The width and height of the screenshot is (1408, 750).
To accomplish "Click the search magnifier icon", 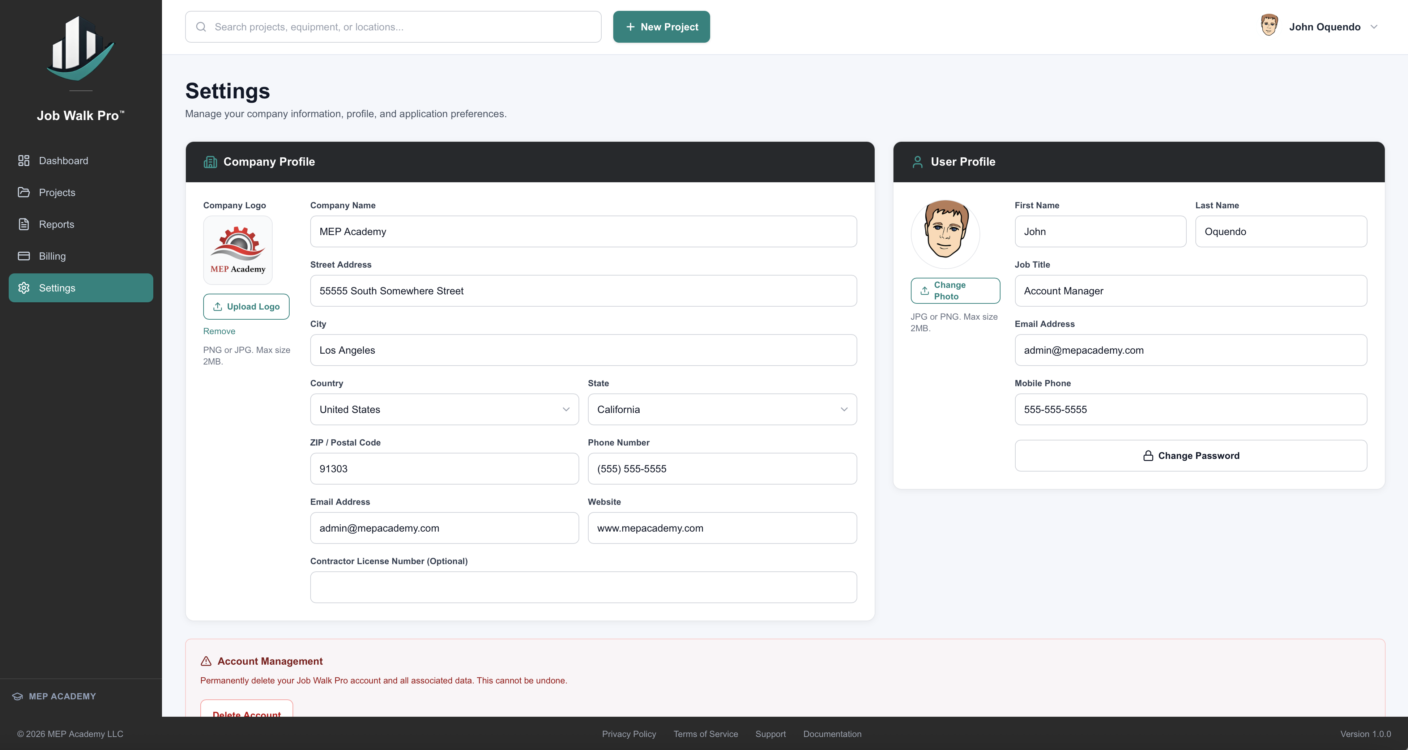I will coord(201,27).
